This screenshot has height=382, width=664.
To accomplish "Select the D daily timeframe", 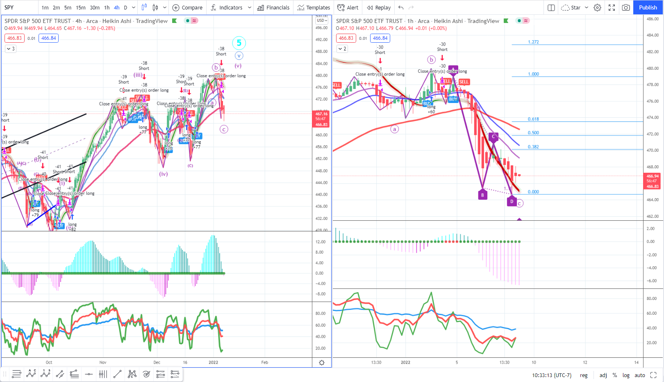I will pos(125,7).
